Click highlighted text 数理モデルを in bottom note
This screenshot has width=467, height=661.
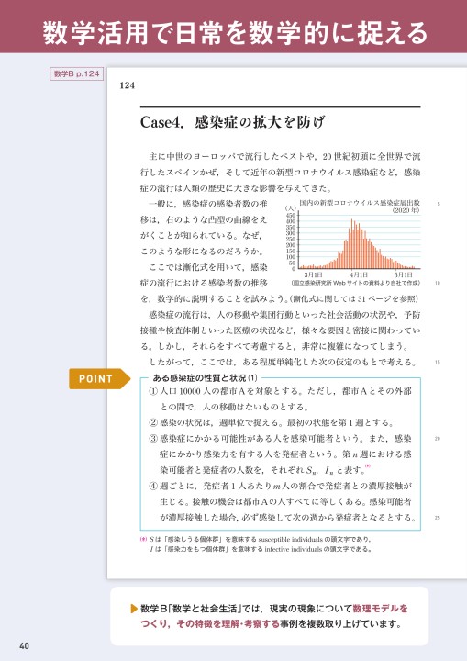[x=380, y=609]
